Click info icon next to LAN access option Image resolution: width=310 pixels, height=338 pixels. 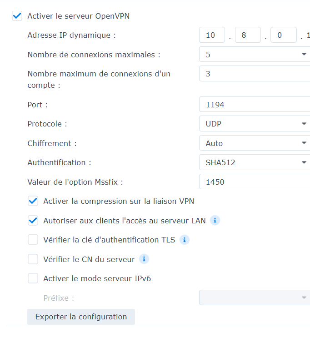pyautogui.click(x=215, y=221)
